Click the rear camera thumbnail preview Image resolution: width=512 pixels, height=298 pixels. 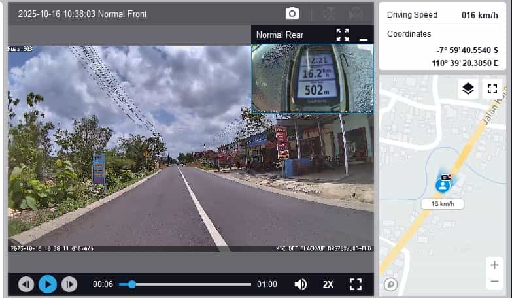click(313, 78)
